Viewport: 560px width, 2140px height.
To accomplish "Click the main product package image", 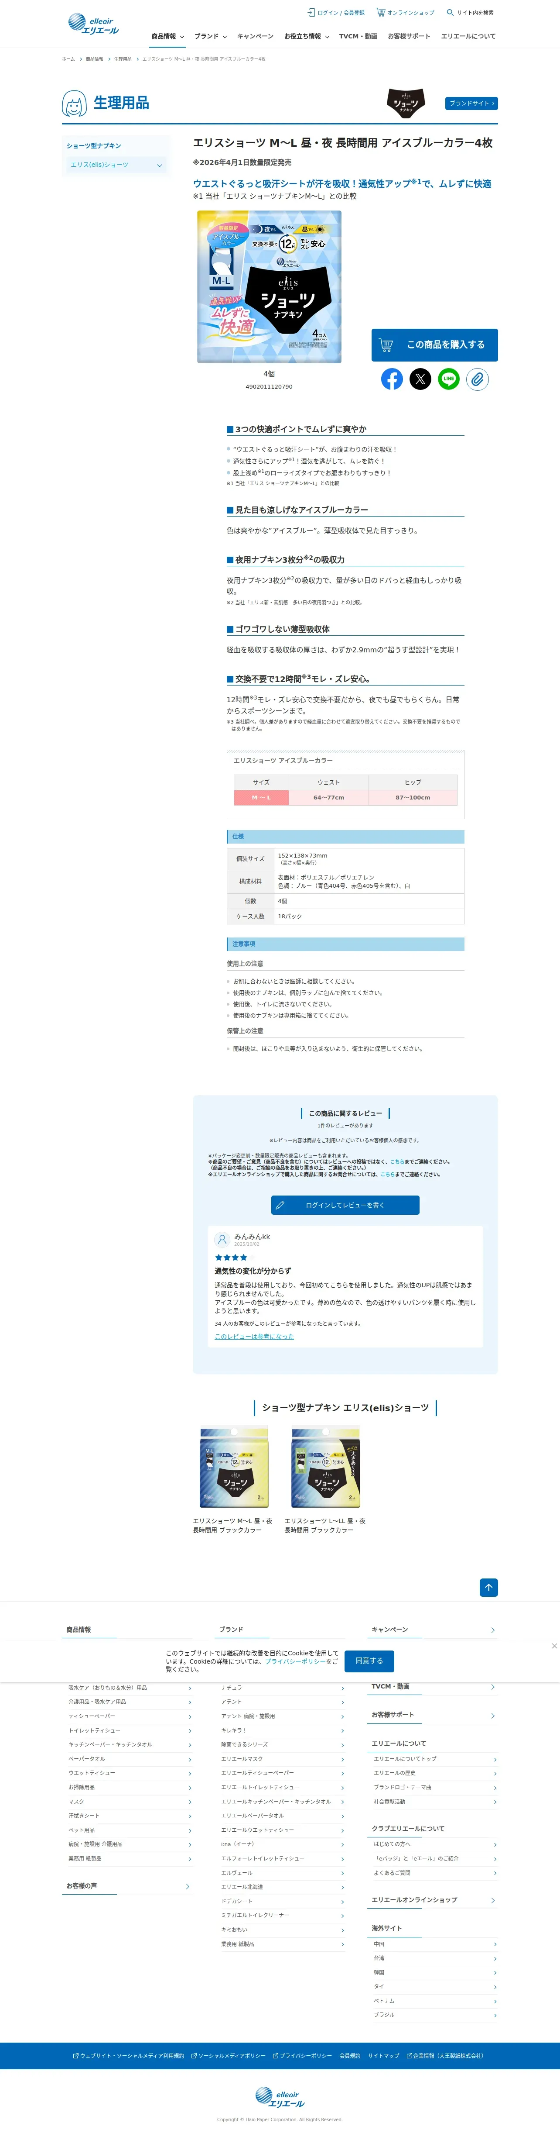I will click(x=269, y=286).
